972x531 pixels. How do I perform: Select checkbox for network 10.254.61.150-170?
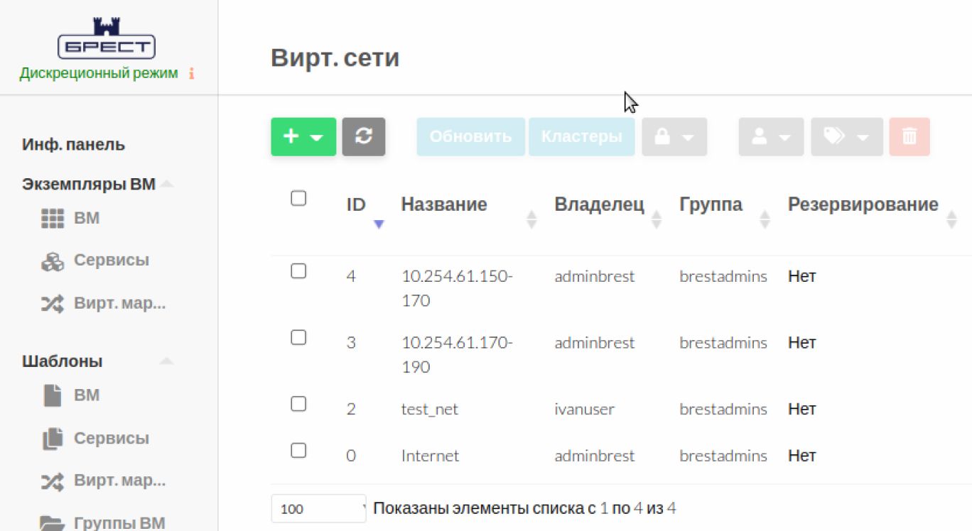point(298,271)
